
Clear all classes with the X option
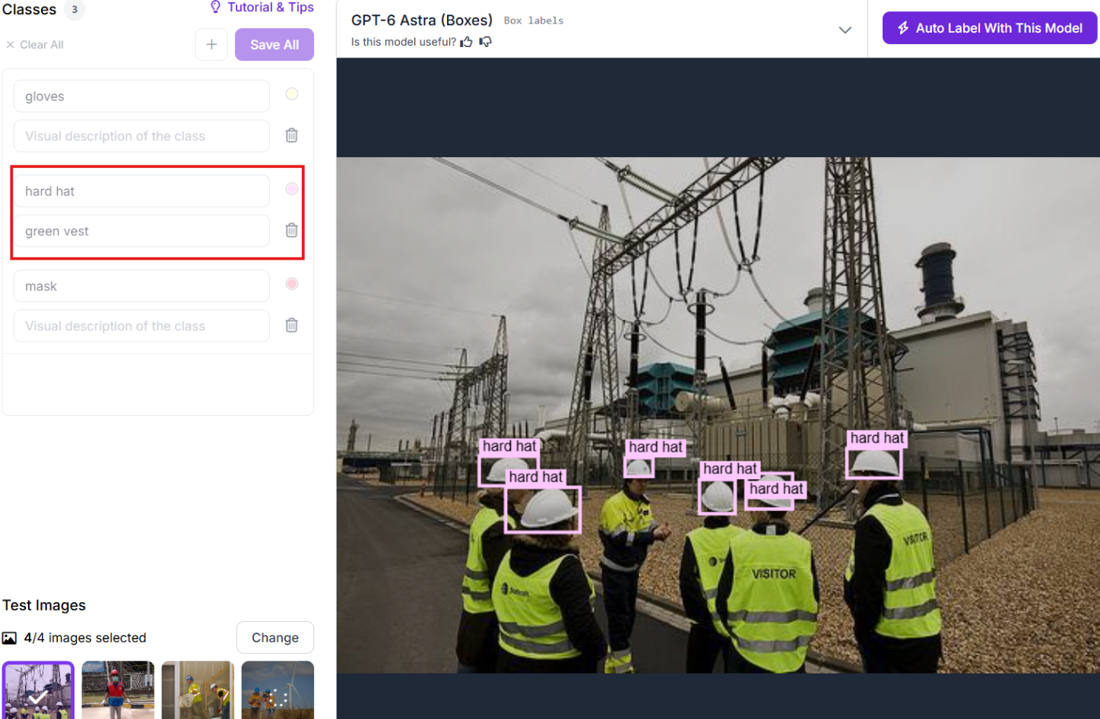click(34, 45)
